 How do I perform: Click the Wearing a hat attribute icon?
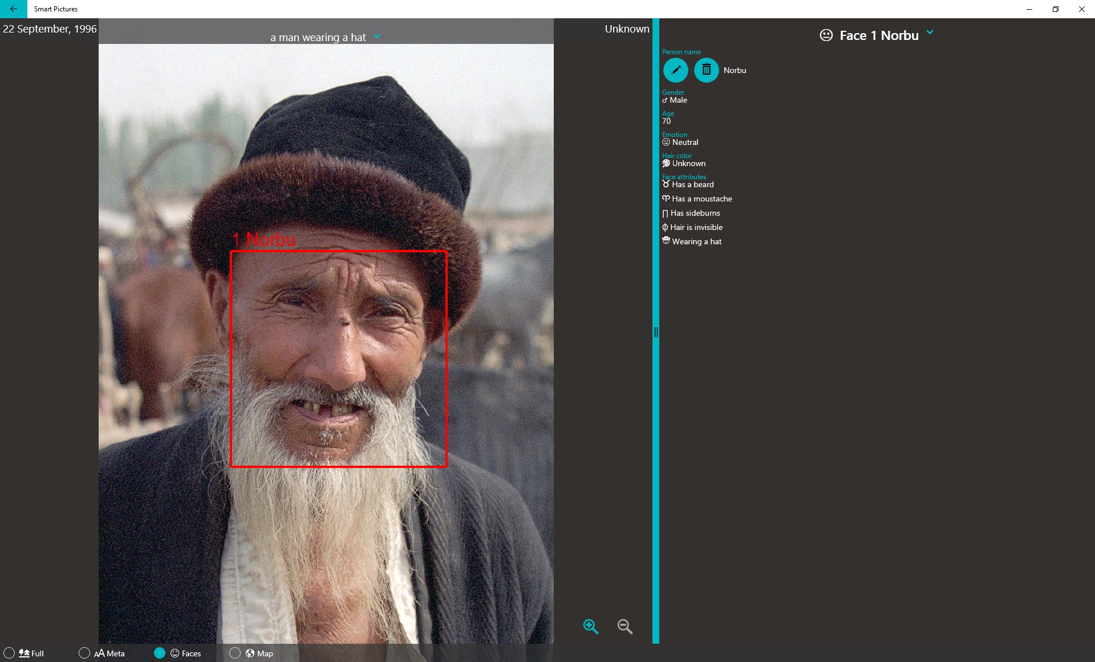(666, 241)
